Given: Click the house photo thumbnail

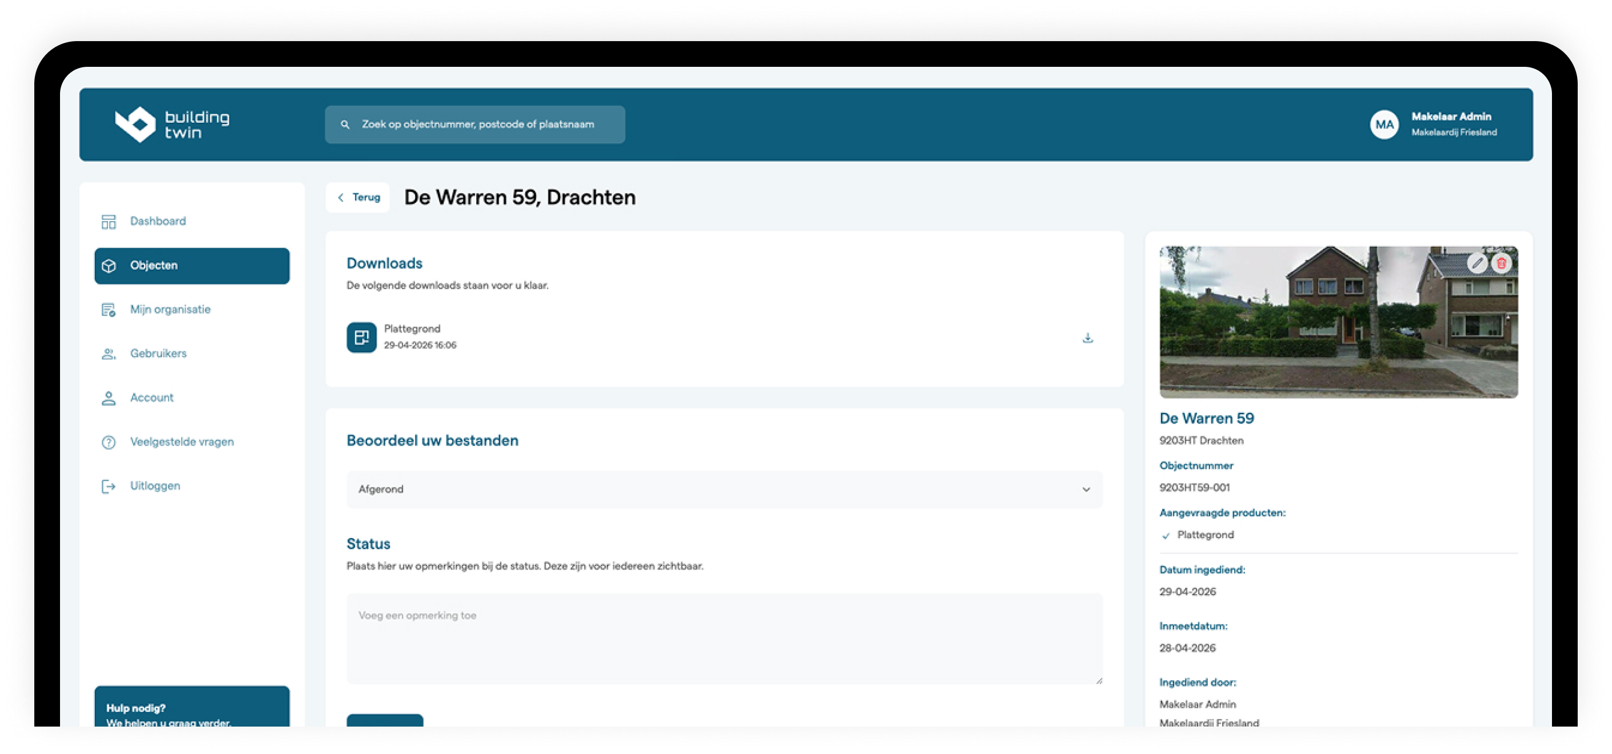Looking at the screenshot, I should 1338,322.
